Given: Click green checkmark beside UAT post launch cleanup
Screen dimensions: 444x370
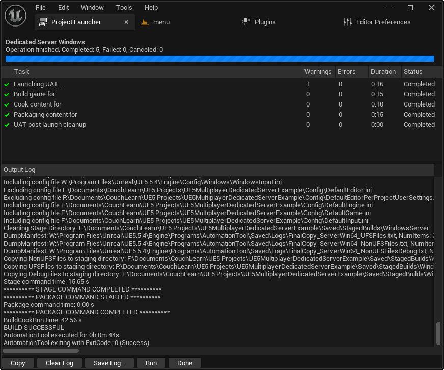Looking at the screenshot, I should (7, 125).
